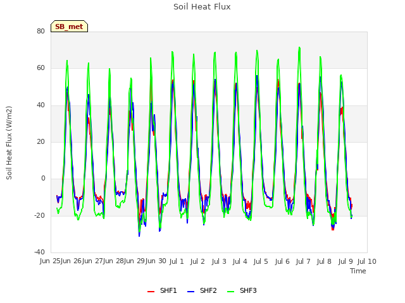Toggle the SHF2 series in legend
Screen dimensions: 405x303
click(x=202, y=290)
